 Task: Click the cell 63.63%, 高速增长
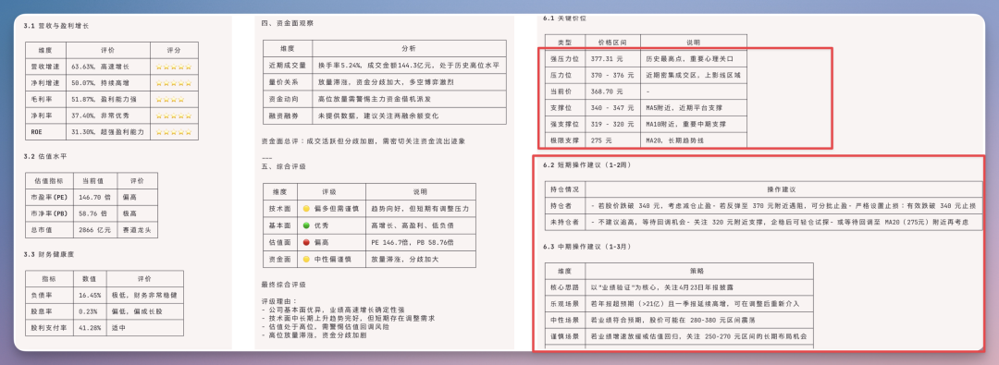pyautogui.click(x=107, y=67)
